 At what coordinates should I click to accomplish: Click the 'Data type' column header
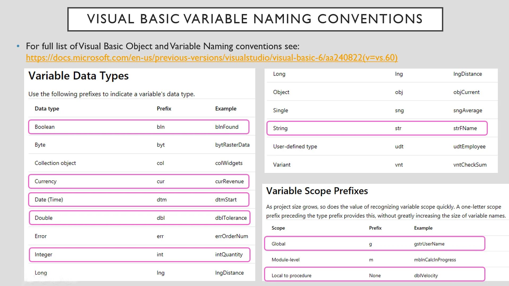pyautogui.click(x=47, y=109)
